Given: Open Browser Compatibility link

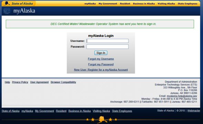Looking at the screenshot, I should (63, 82).
